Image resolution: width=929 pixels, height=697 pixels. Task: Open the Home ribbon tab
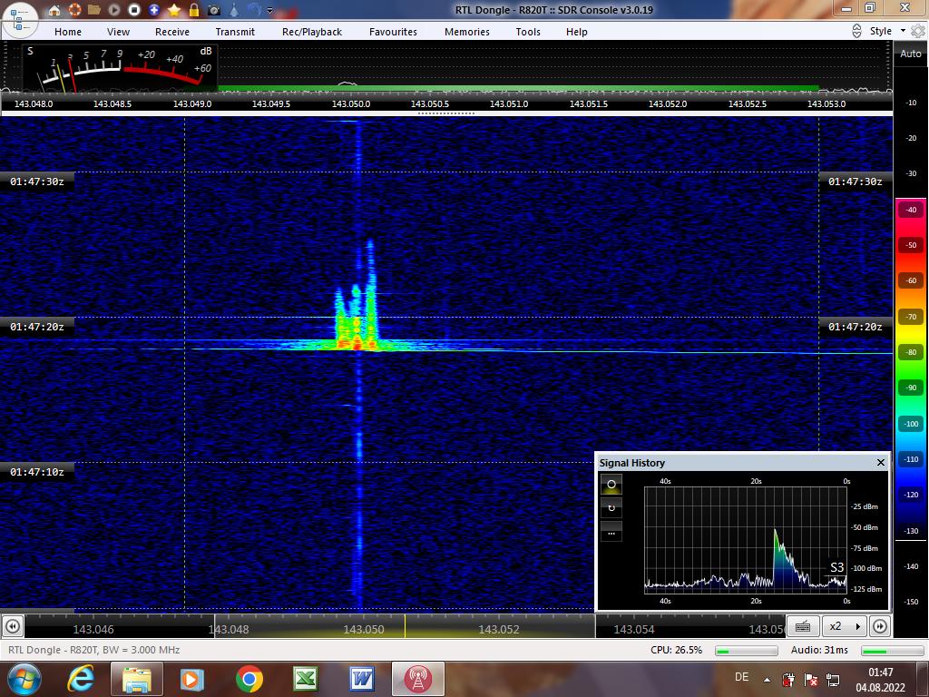68,32
